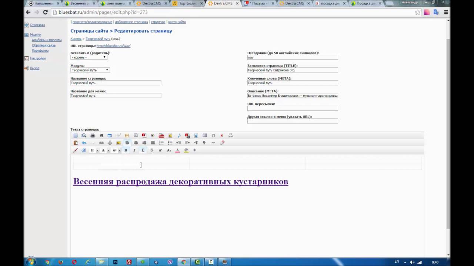Open the HTML source view
This screenshot has height=266, width=474.
pos(231,136)
